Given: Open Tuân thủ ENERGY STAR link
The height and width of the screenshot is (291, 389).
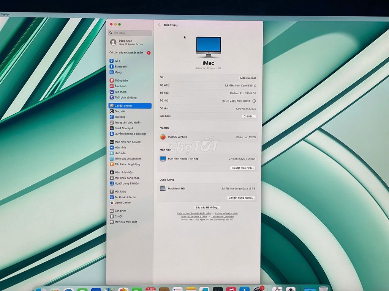Looking at the screenshot, I should pos(194,216).
